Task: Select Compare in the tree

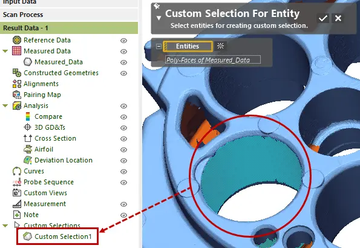Action: point(48,116)
